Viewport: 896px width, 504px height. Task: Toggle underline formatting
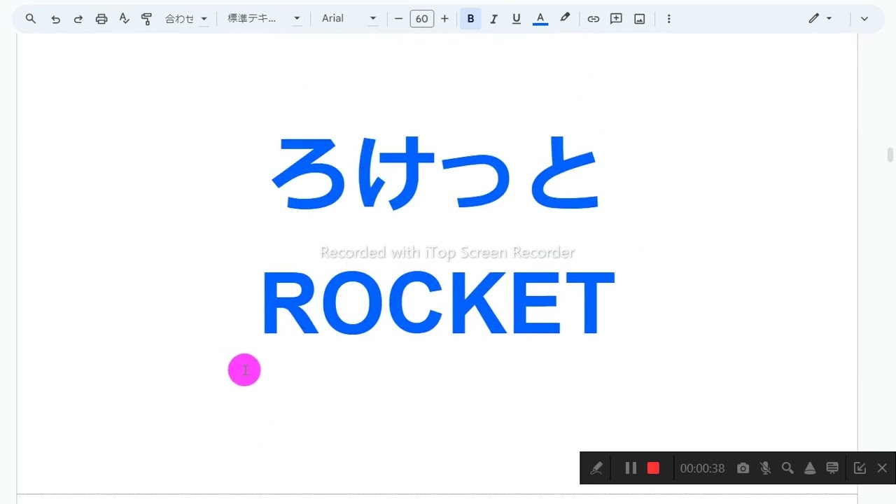[x=517, y=19]
